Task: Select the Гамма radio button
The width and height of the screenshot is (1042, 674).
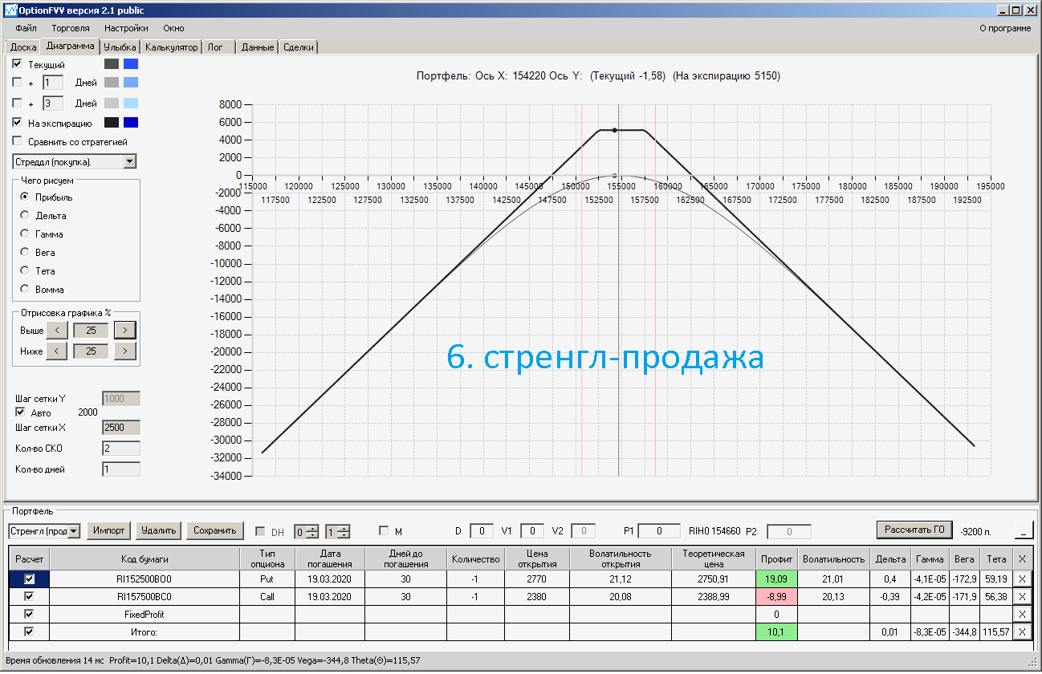Action: 25,233
